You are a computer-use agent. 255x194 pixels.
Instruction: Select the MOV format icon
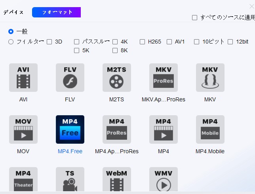(x=23, y=129)
